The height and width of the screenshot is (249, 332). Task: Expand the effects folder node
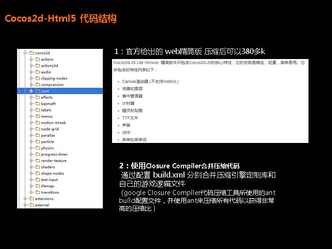click(31, 98)
